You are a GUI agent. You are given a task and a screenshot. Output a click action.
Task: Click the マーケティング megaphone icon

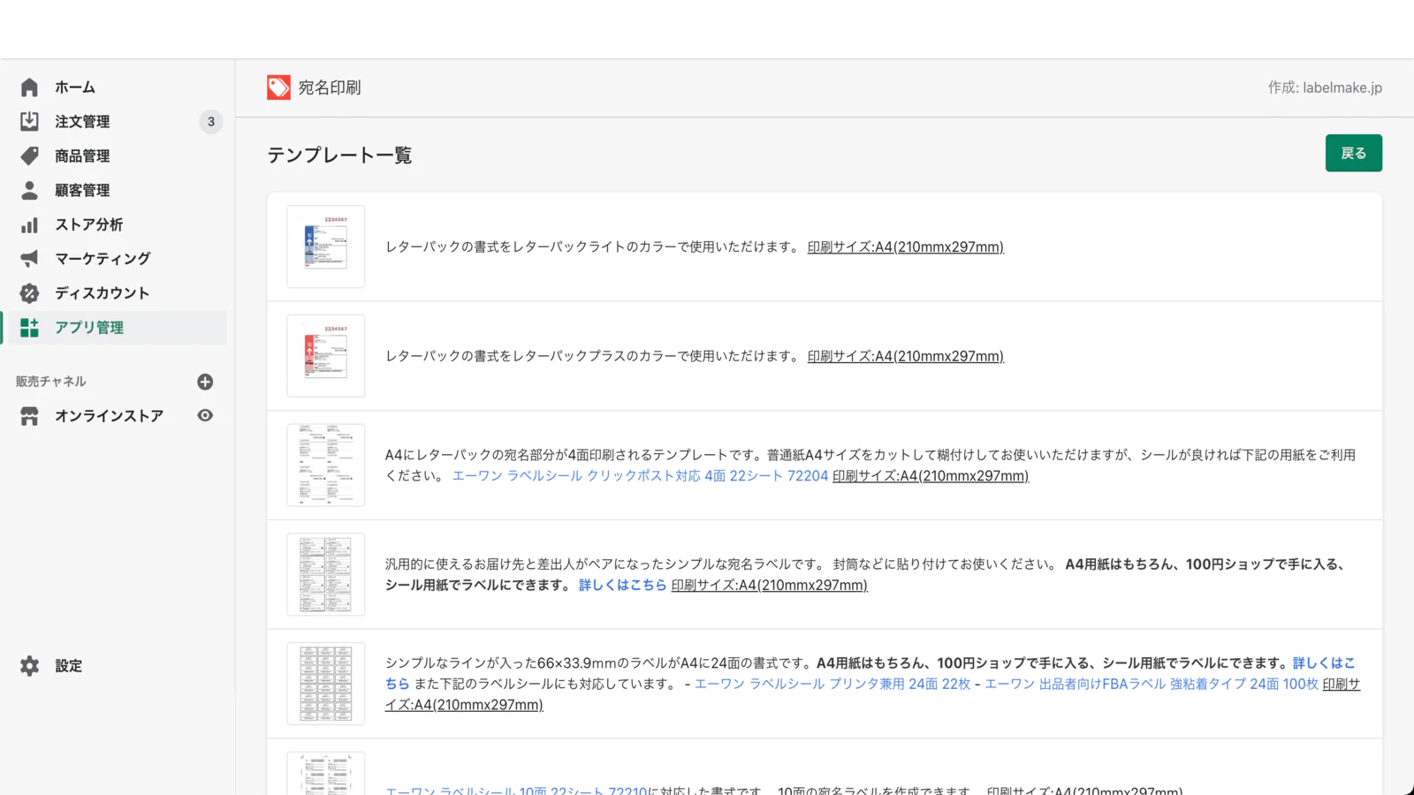[29, 258]
